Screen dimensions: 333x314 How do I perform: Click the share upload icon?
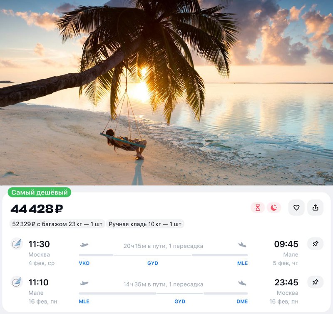tap(316, 207)
